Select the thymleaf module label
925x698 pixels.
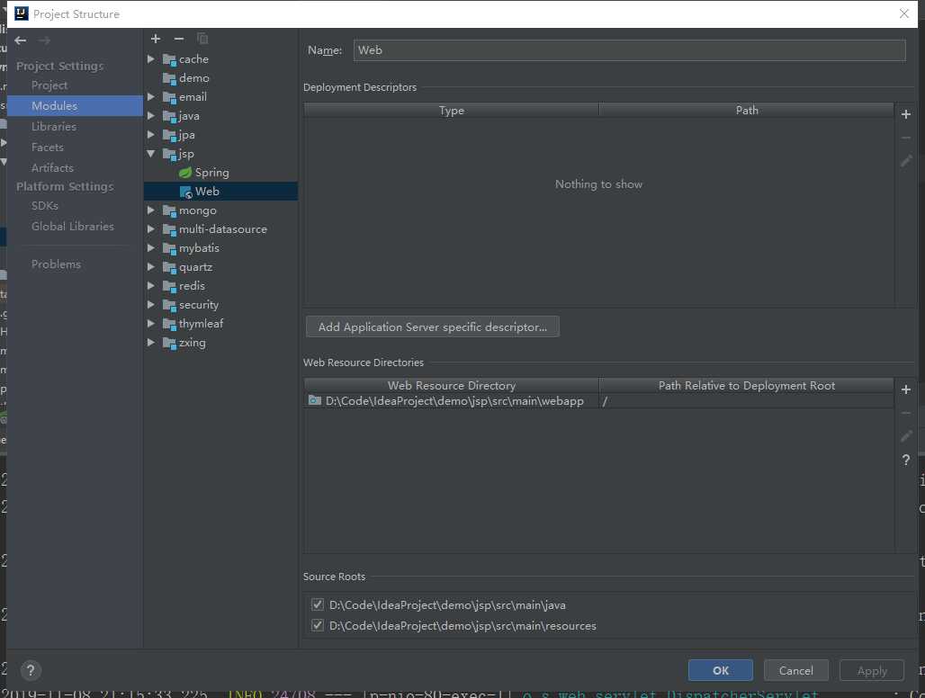202,324
